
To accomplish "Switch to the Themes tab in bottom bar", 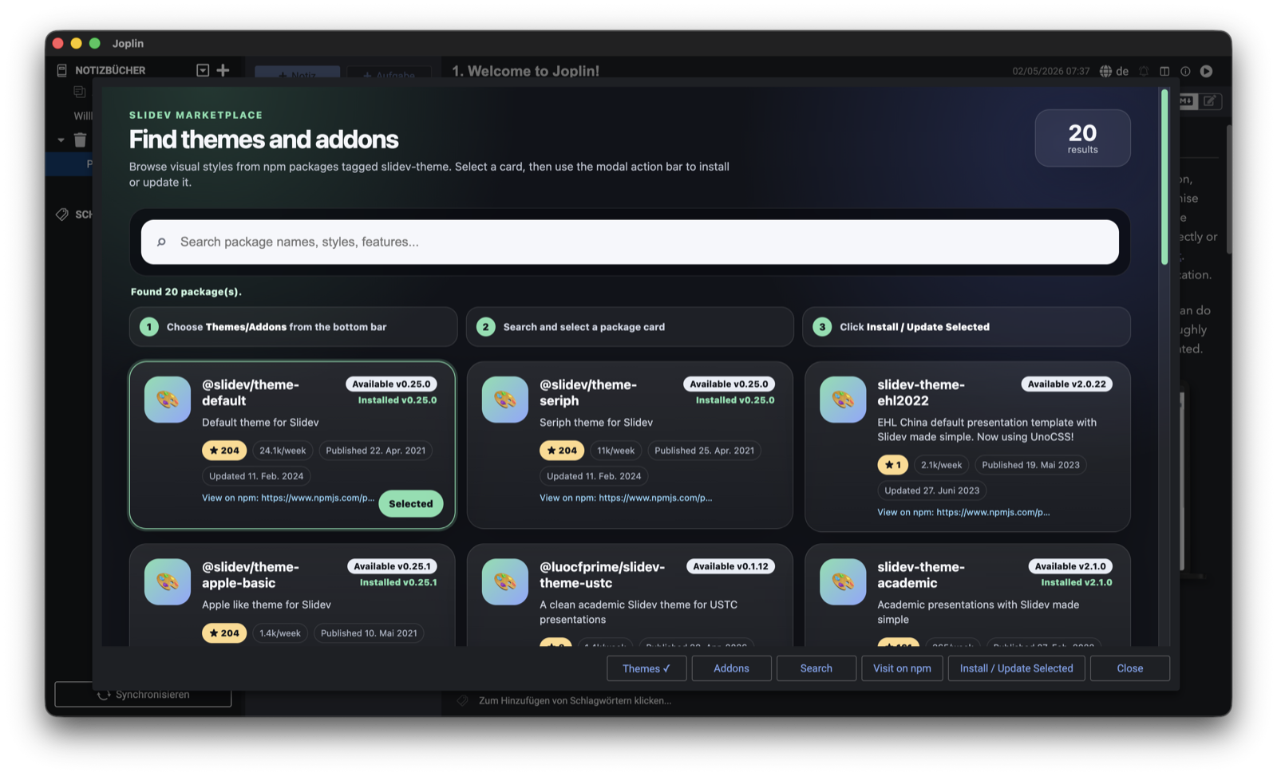I will pos(646,668).
